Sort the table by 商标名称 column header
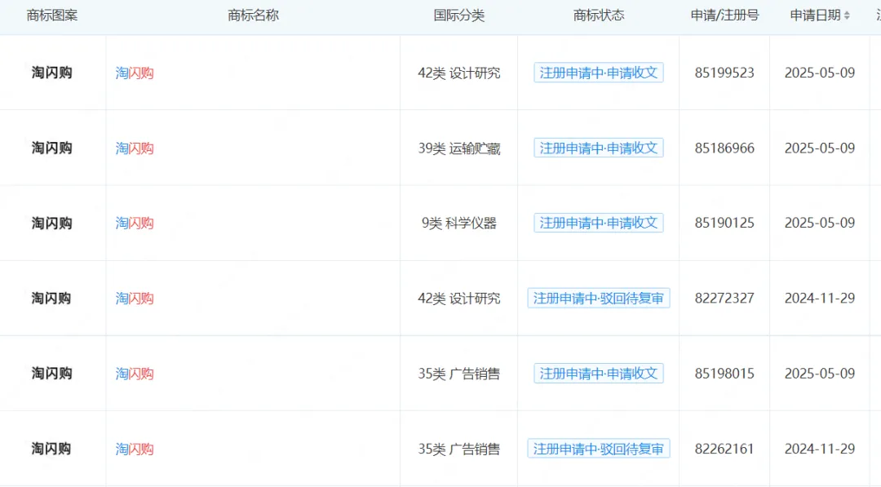The height and width of the screenshot is (487, 881). tap(254, 15)
